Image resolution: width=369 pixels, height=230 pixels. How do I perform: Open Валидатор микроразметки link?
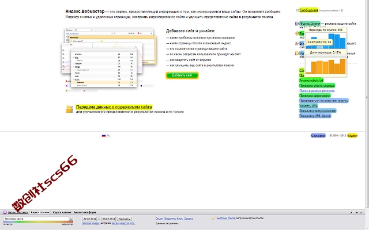[x=318, y=110]
